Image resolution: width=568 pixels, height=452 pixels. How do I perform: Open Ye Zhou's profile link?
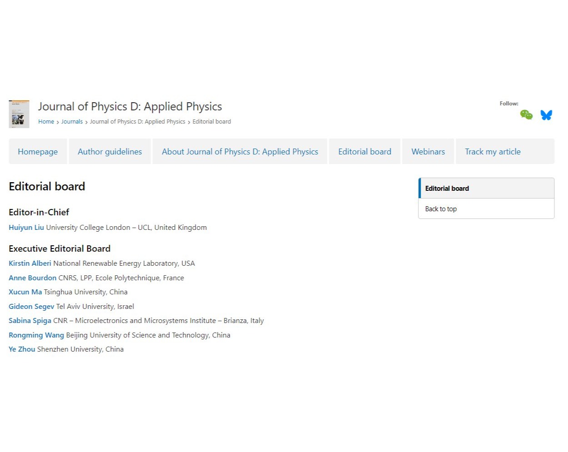tap(22, 349)
